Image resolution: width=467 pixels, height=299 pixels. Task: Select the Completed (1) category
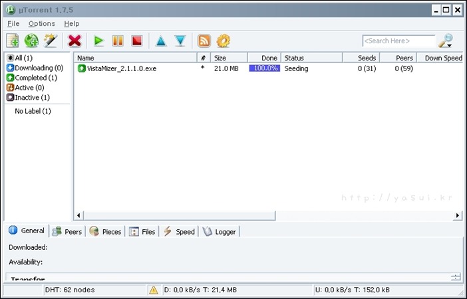(32, 78)
